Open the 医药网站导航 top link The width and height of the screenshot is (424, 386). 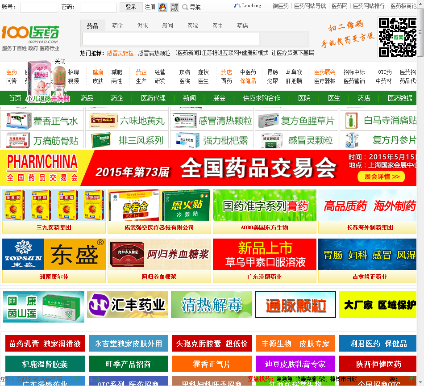click(310, 6)
